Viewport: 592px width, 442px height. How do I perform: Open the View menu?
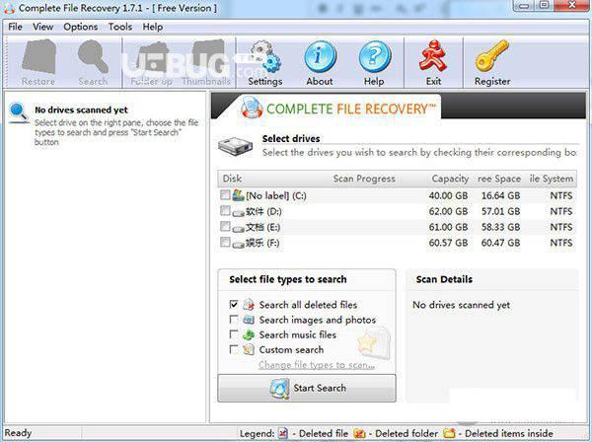42,27
